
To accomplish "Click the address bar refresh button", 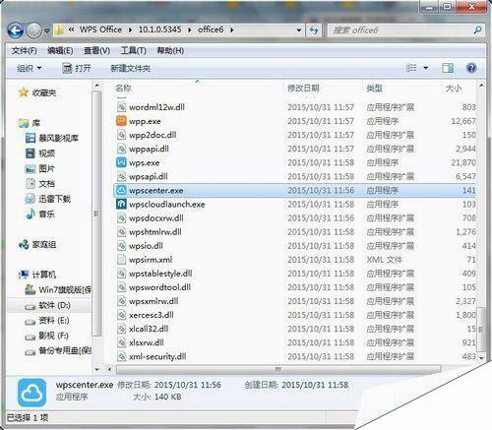I will coord(314,31).
